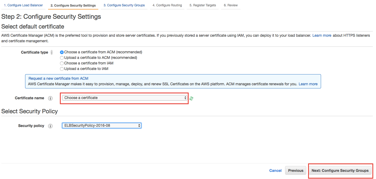Open the ELBSecurityPolicy-2016-08 policy dropdown
The image size is (376, 179).
(102, 125)
